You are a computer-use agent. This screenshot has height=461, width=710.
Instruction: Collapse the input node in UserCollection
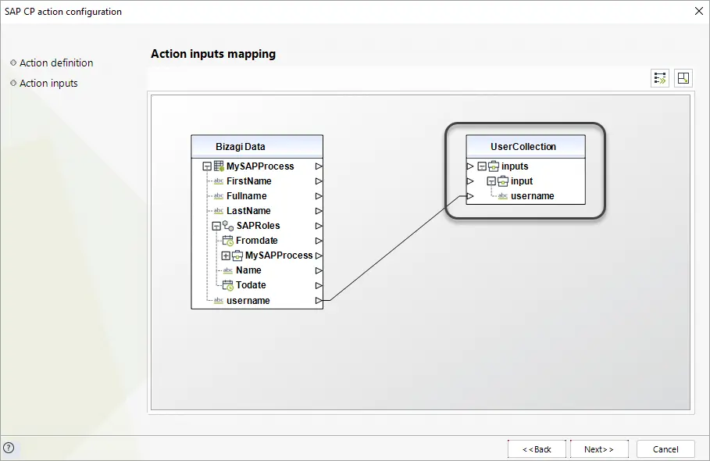pyautogui.click(x=491, y=181)
